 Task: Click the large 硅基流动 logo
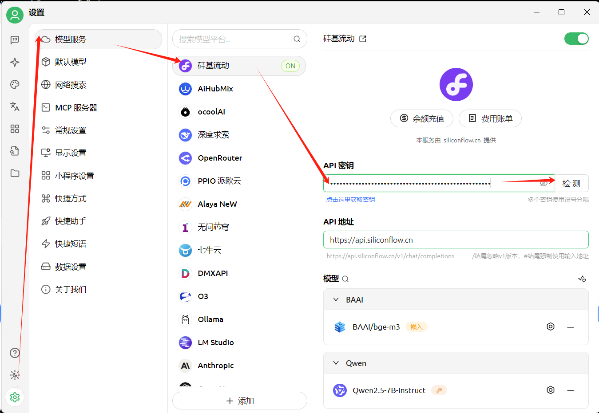click(x=456, y=84)
